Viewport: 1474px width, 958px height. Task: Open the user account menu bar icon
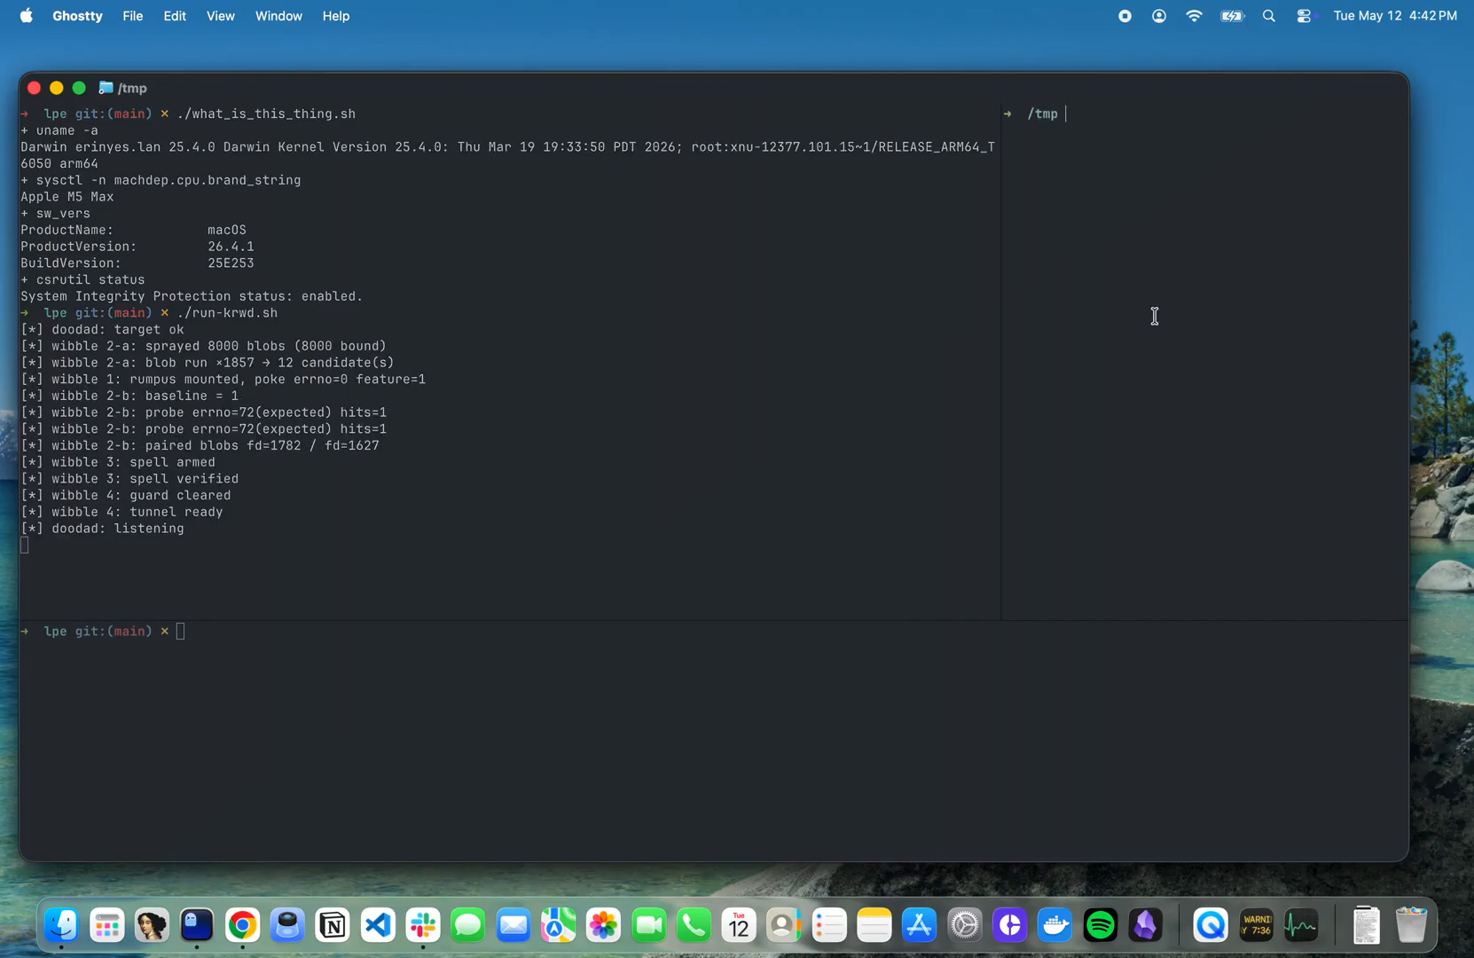click(x=1159, y=16)
